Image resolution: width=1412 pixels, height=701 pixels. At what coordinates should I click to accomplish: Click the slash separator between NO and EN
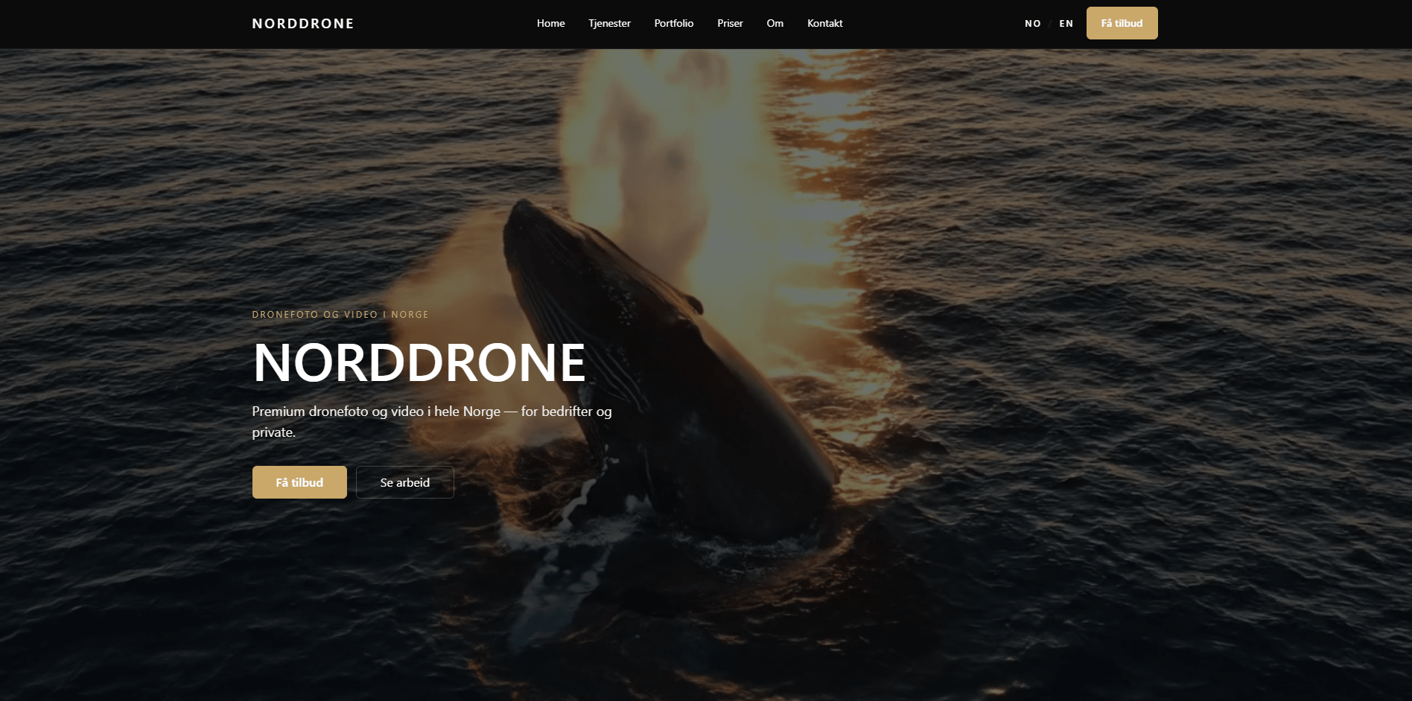[x=1050, y=23]
